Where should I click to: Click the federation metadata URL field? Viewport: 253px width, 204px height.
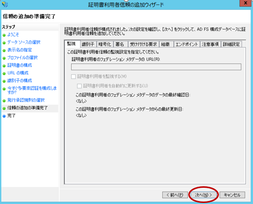click(156, 67)
